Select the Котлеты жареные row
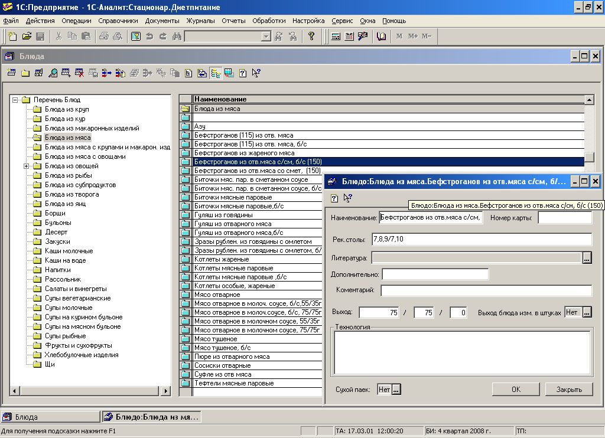Viewport: 605px width, 438px height. 258,260
